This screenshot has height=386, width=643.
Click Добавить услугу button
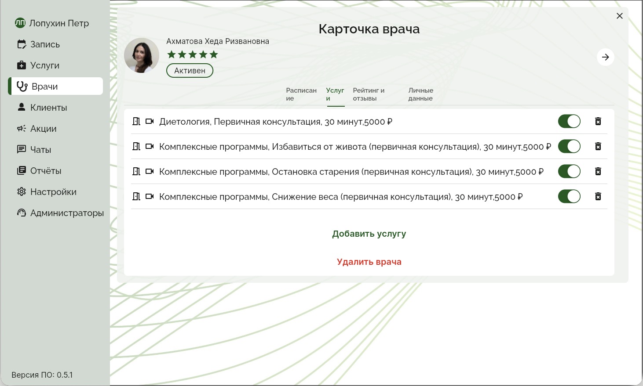click(x=369, y=234)
